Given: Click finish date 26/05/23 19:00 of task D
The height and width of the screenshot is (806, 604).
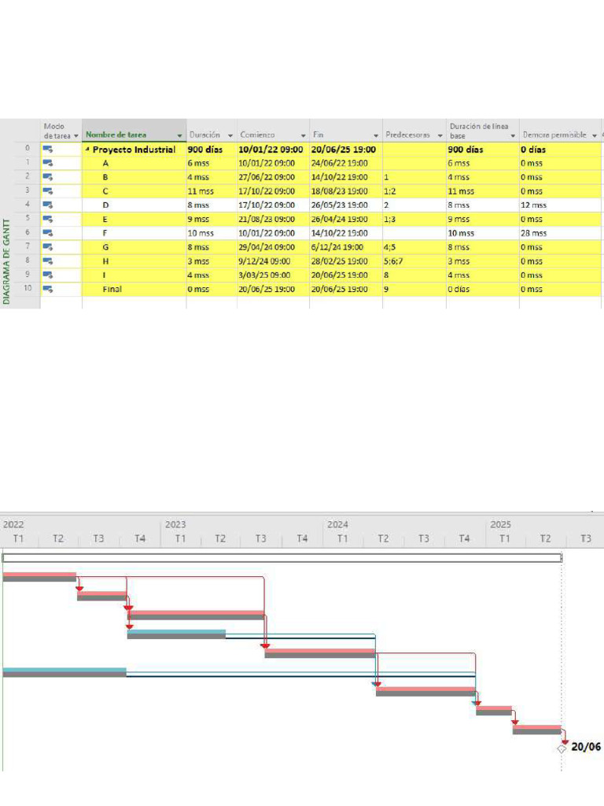Looking at the screenshot, I should tap(340, 205).
